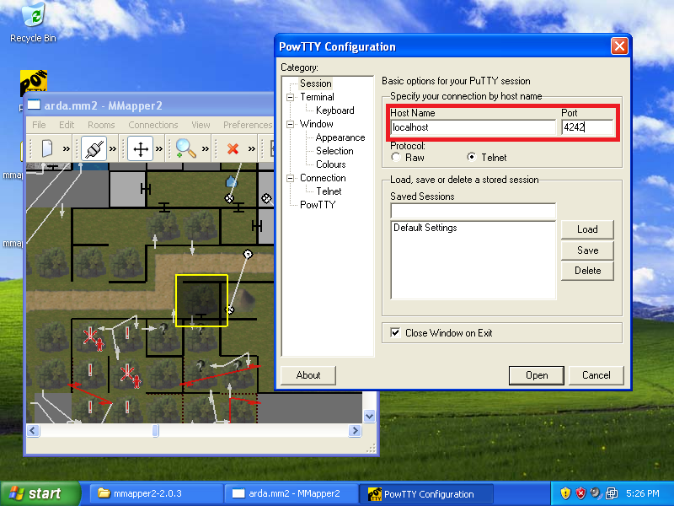
Task: Click MMapper2 scroll down arrow
Action: (x=369, y=416)
